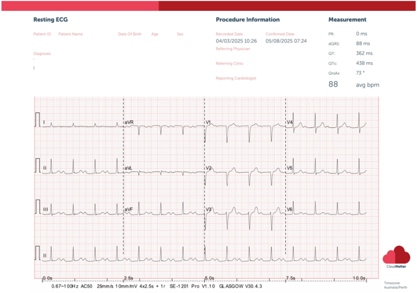Open the Measurement section heading
The height and width of the screenshot is (293, 418).
click(x=347, y=20)
